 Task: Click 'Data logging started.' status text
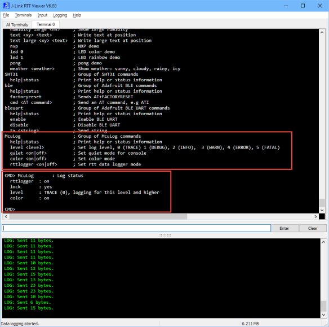pos(20,324)
